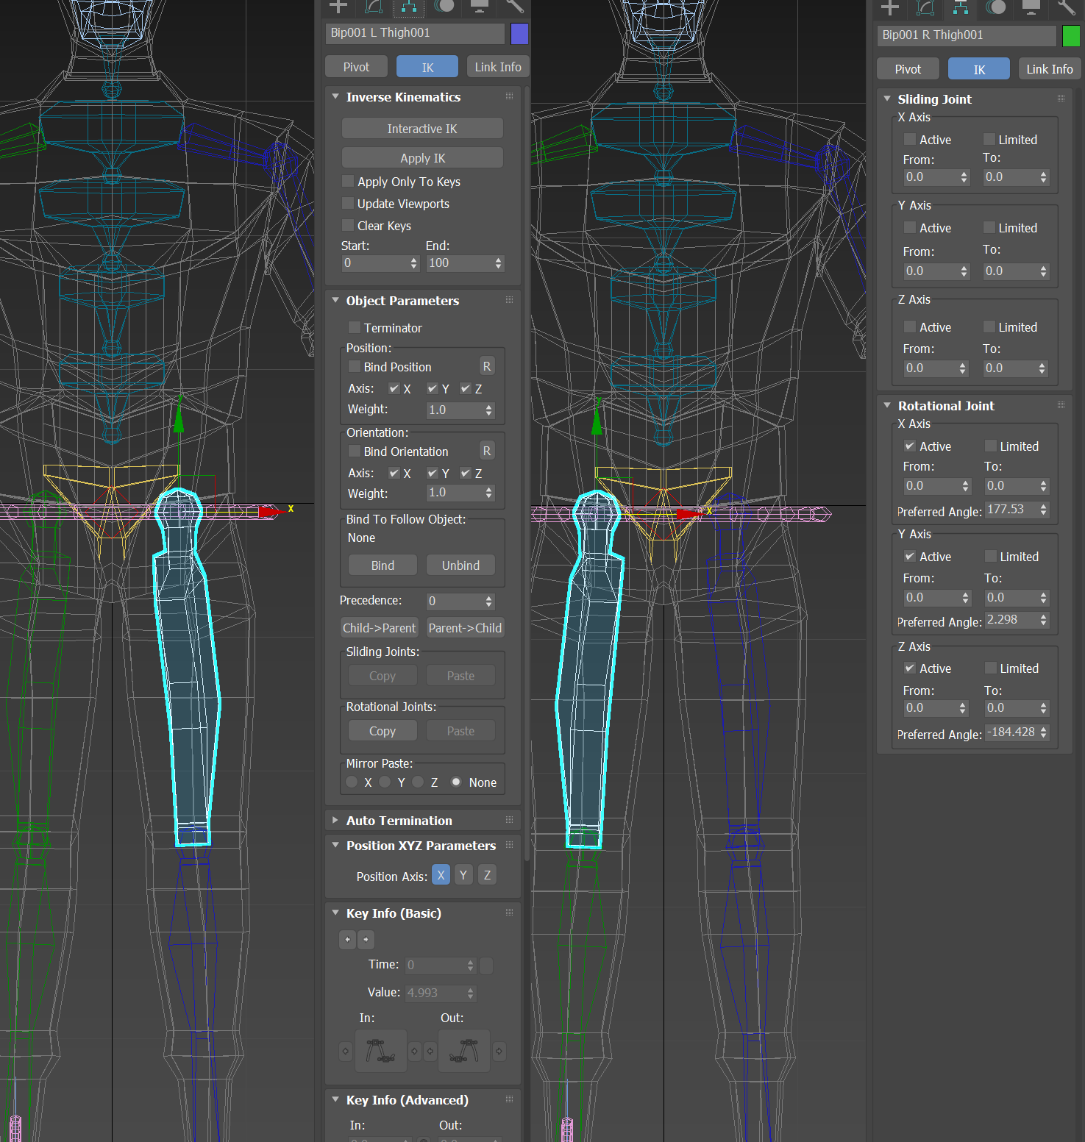Viewport: 1085px width, 1142px height.
Task: Switch to Link Info tab for R Thigh001
Action: 1050,69
